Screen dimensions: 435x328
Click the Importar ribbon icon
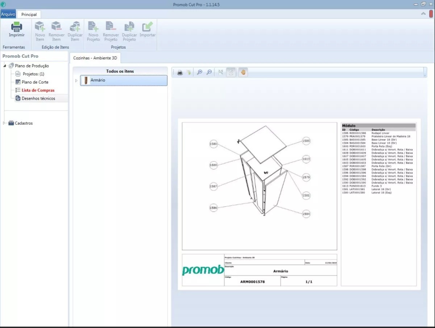tap(148, 26)
